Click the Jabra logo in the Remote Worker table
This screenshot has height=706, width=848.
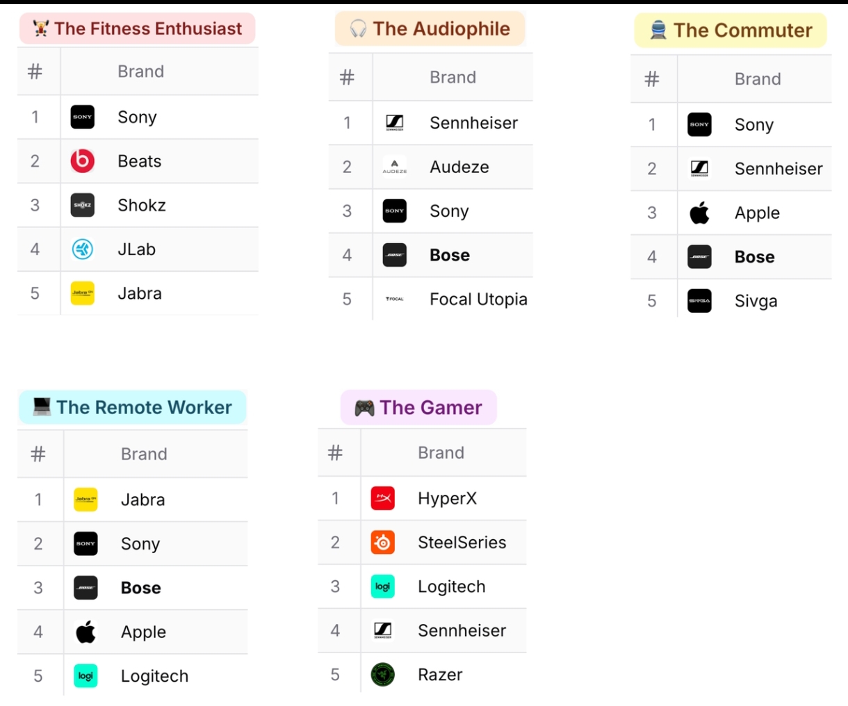click(85, 500)
